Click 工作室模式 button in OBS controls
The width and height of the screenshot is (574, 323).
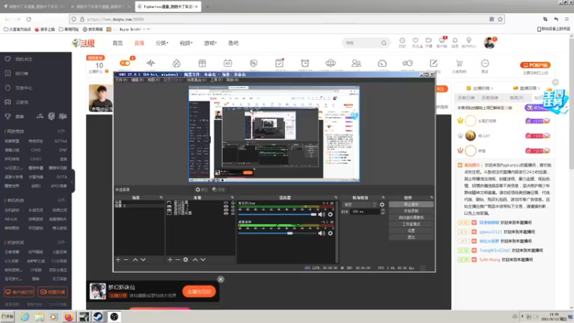pos(411,224)
